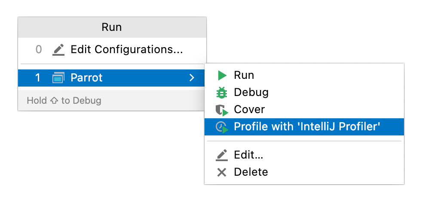Click the 'Hold ⇧ to Debug' hint
The image size is (422, 204).
64,101
